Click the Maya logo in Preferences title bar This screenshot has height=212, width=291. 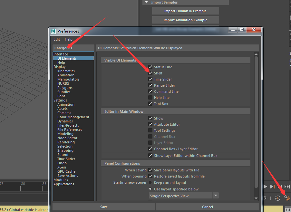(x=53, y=31)
